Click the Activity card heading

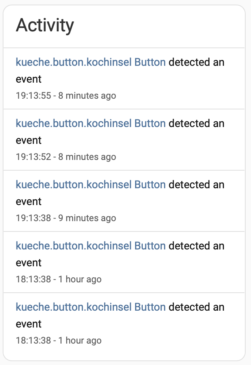45,25
